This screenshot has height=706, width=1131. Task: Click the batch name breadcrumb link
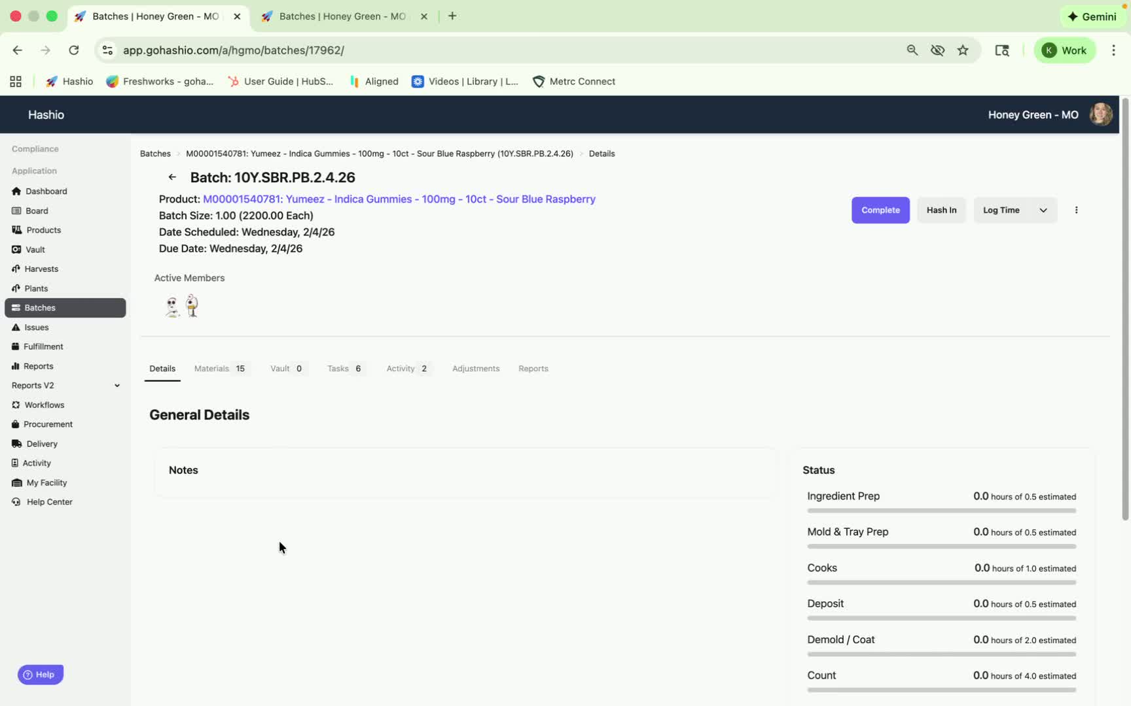point(380,154)
